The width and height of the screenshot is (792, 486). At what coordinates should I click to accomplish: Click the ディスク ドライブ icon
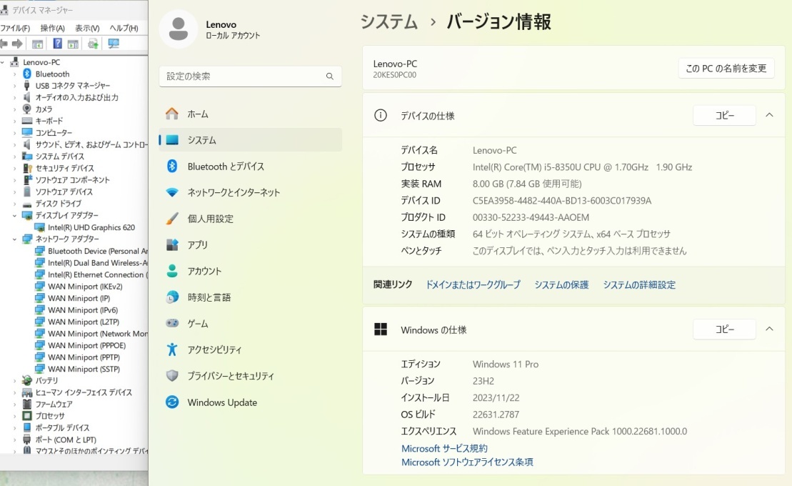click(x=27, y=204)
